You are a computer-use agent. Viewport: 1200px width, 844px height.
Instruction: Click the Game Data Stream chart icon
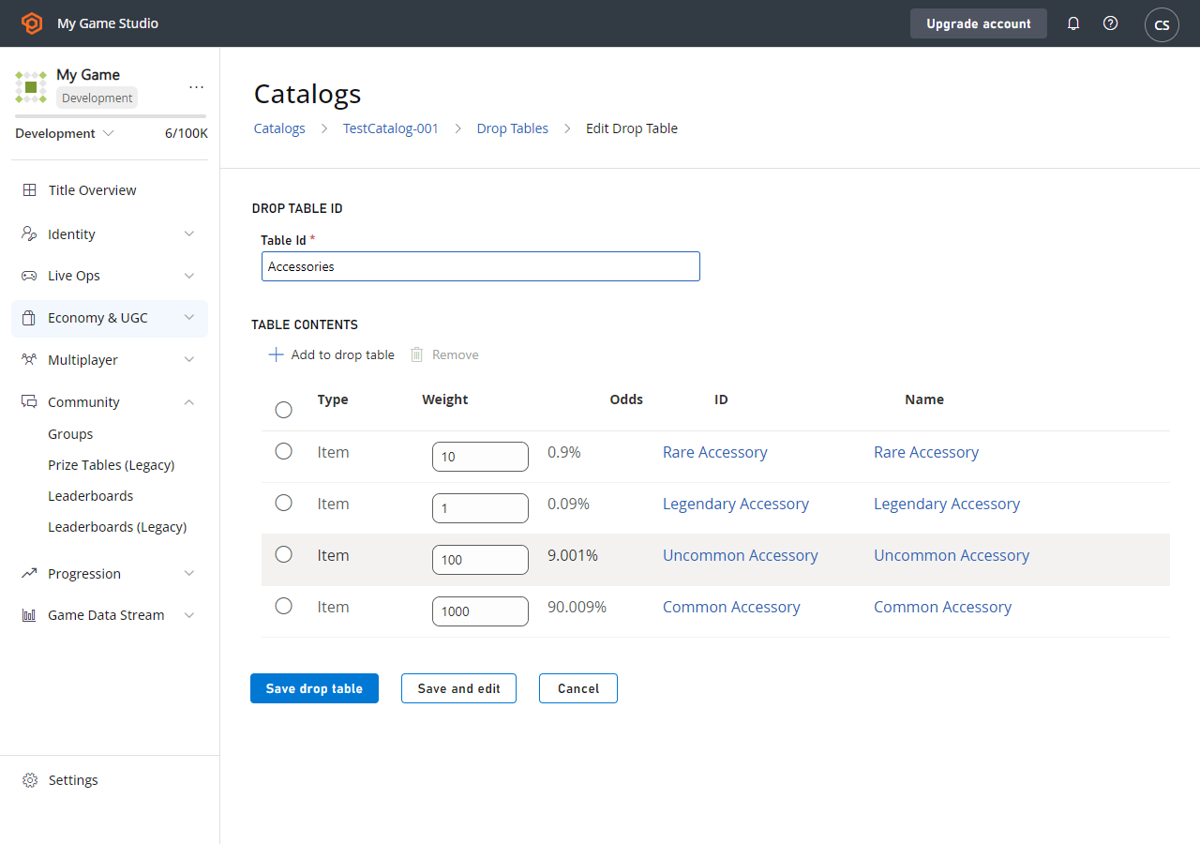[29, 615]
